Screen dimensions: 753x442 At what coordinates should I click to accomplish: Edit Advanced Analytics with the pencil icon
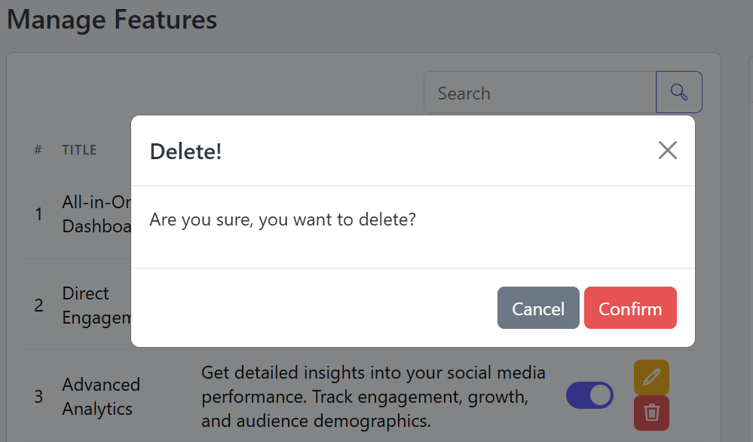coord(652,377)
